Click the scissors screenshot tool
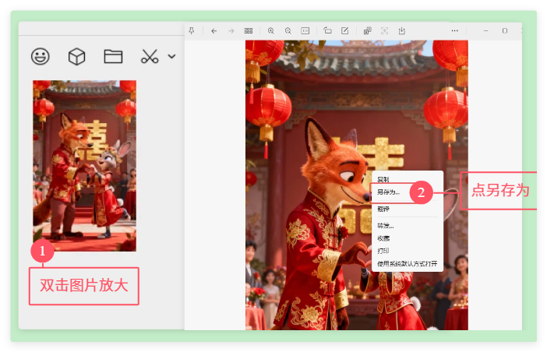This screenshot has height=352, width=547. pyautogui.click(x=150, y=56)
